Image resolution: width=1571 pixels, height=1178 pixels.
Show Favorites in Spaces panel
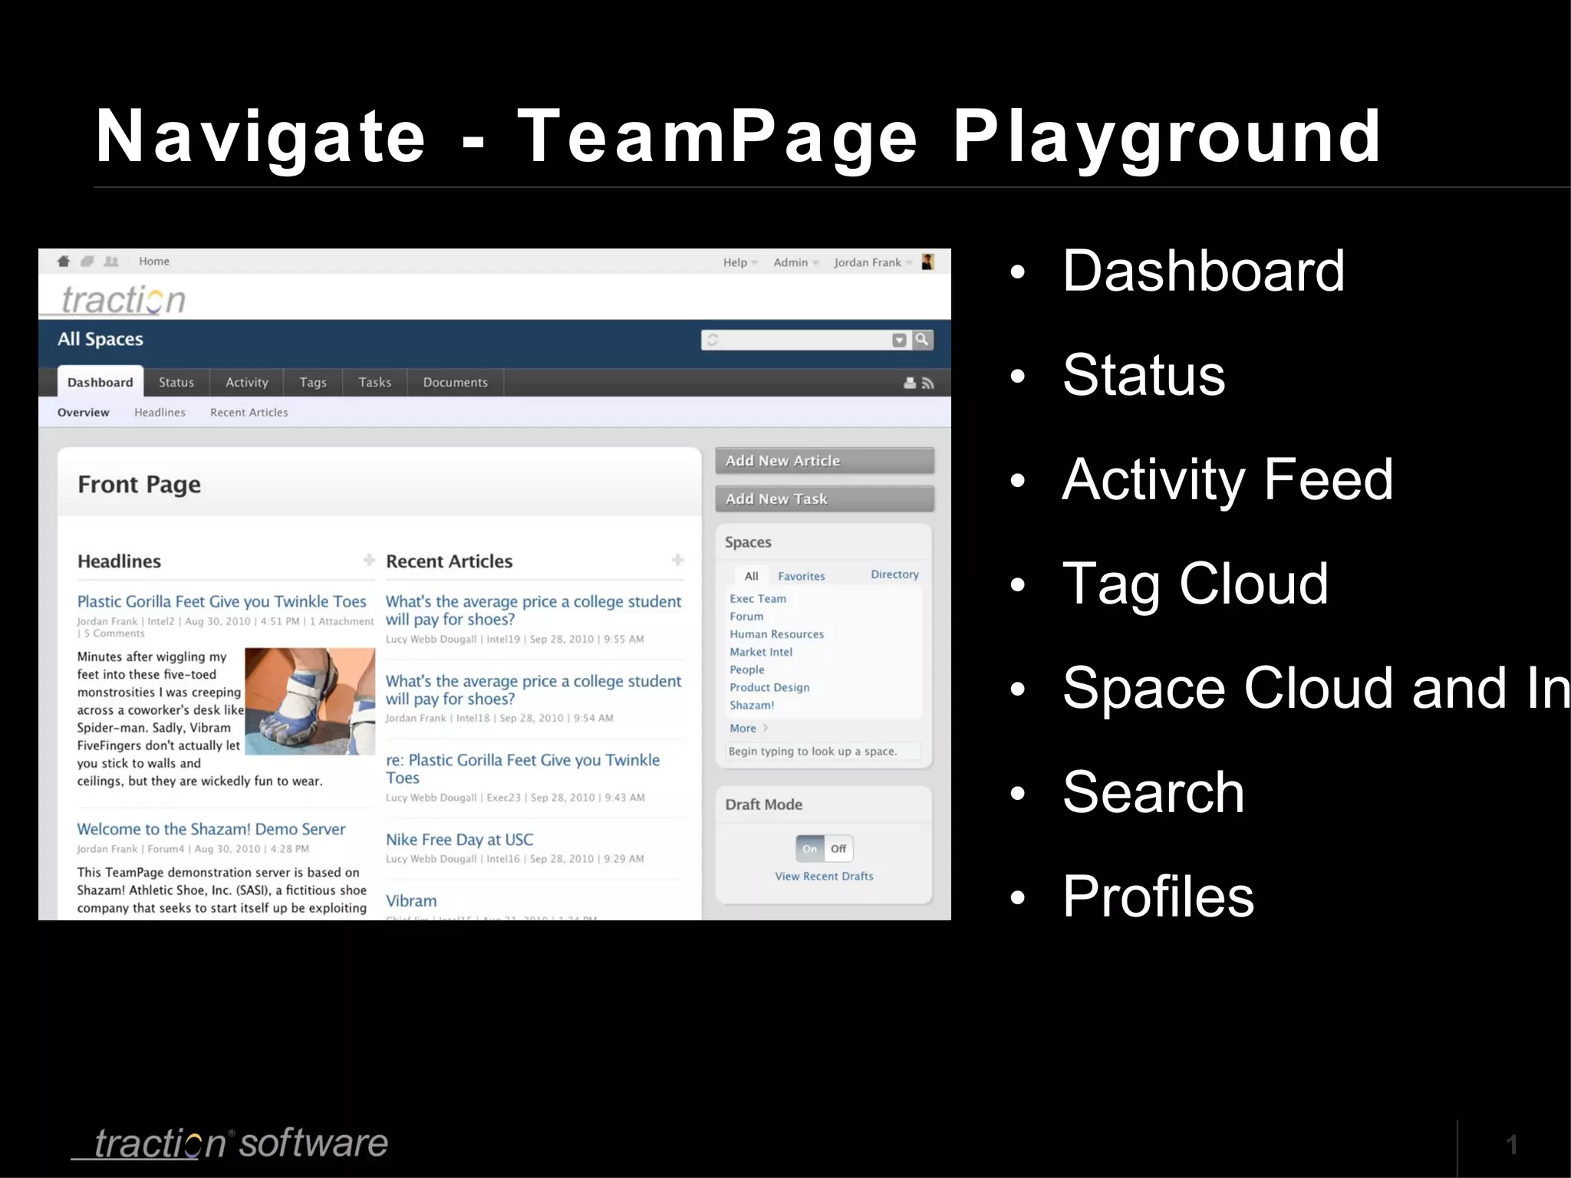coord(802,576)
